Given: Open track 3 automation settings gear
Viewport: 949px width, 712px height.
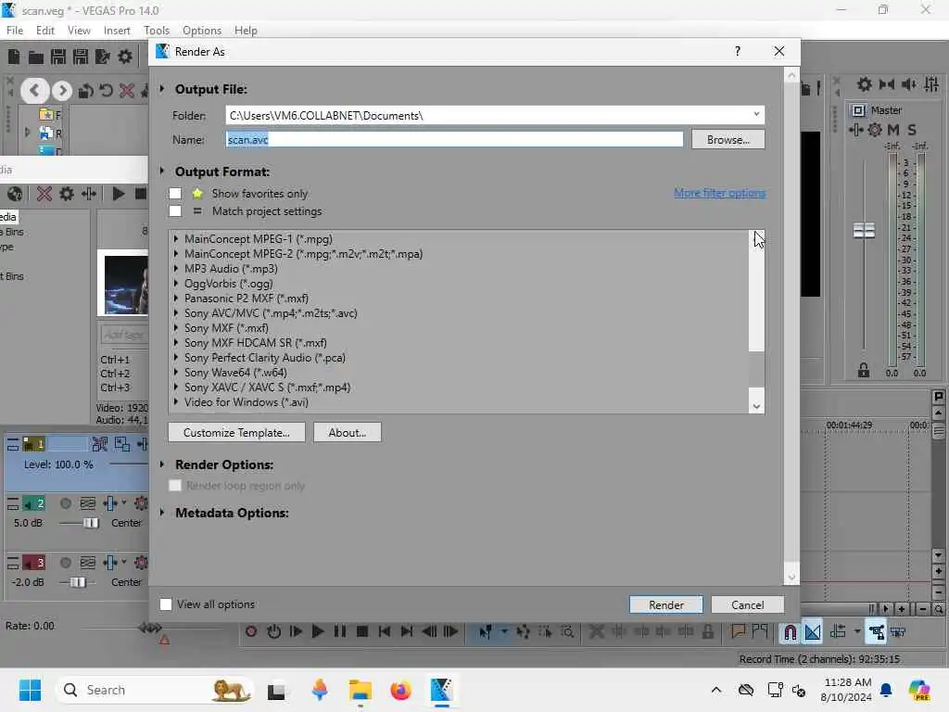Looking at the screenshot, I should coord(141,563).
